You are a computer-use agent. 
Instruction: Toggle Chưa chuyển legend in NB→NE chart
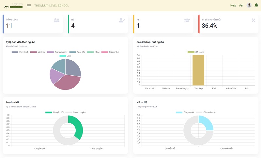(206, 112)
